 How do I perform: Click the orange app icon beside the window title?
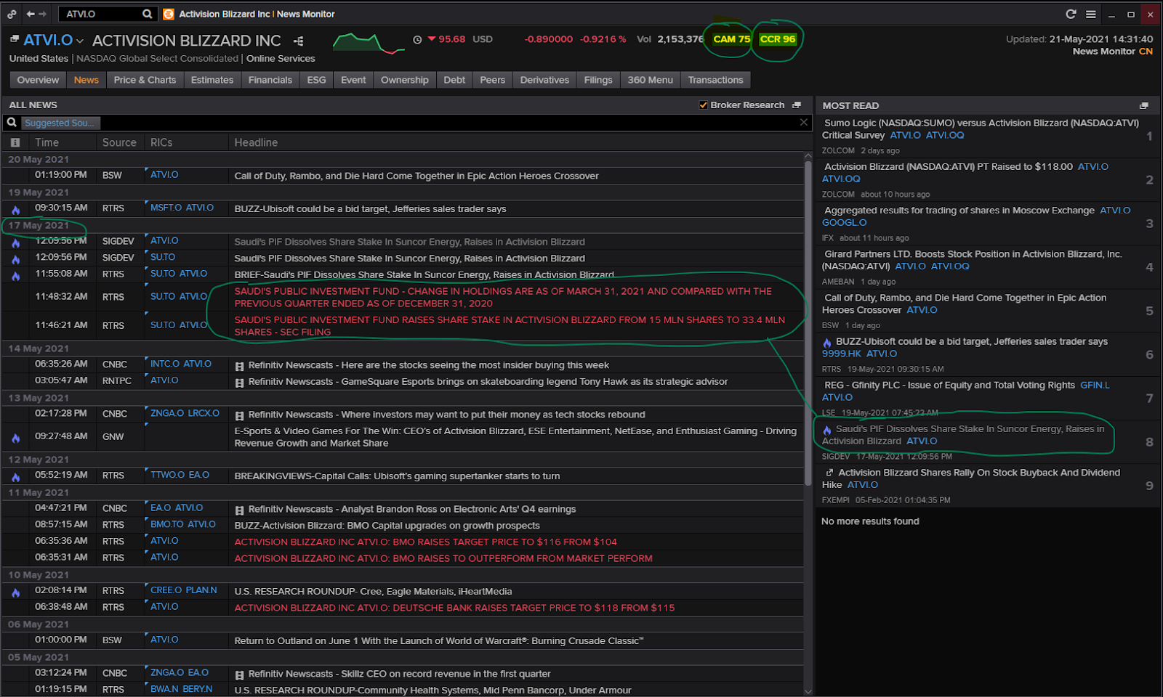pos(169,14)
